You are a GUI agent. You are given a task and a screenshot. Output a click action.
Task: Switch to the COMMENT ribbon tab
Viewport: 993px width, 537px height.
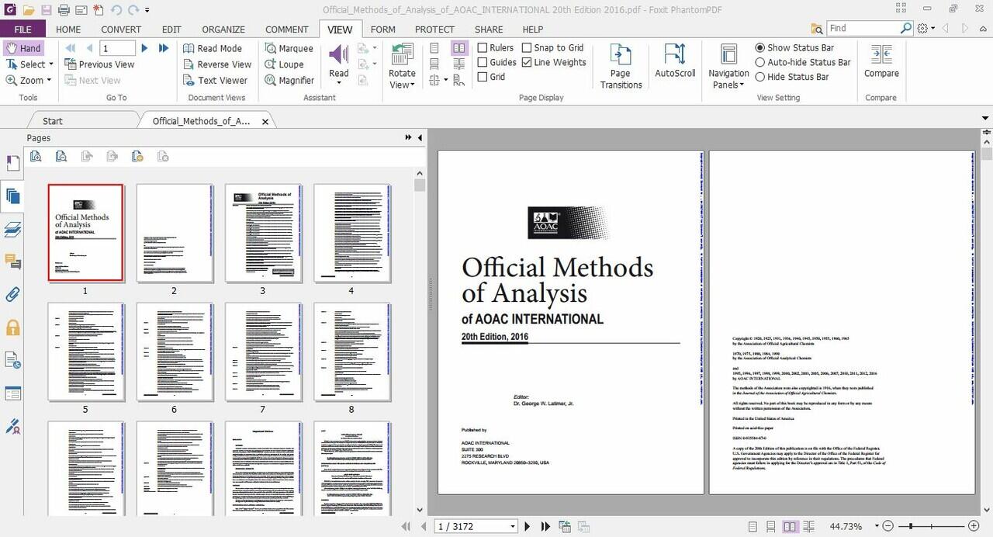point(287,29)
